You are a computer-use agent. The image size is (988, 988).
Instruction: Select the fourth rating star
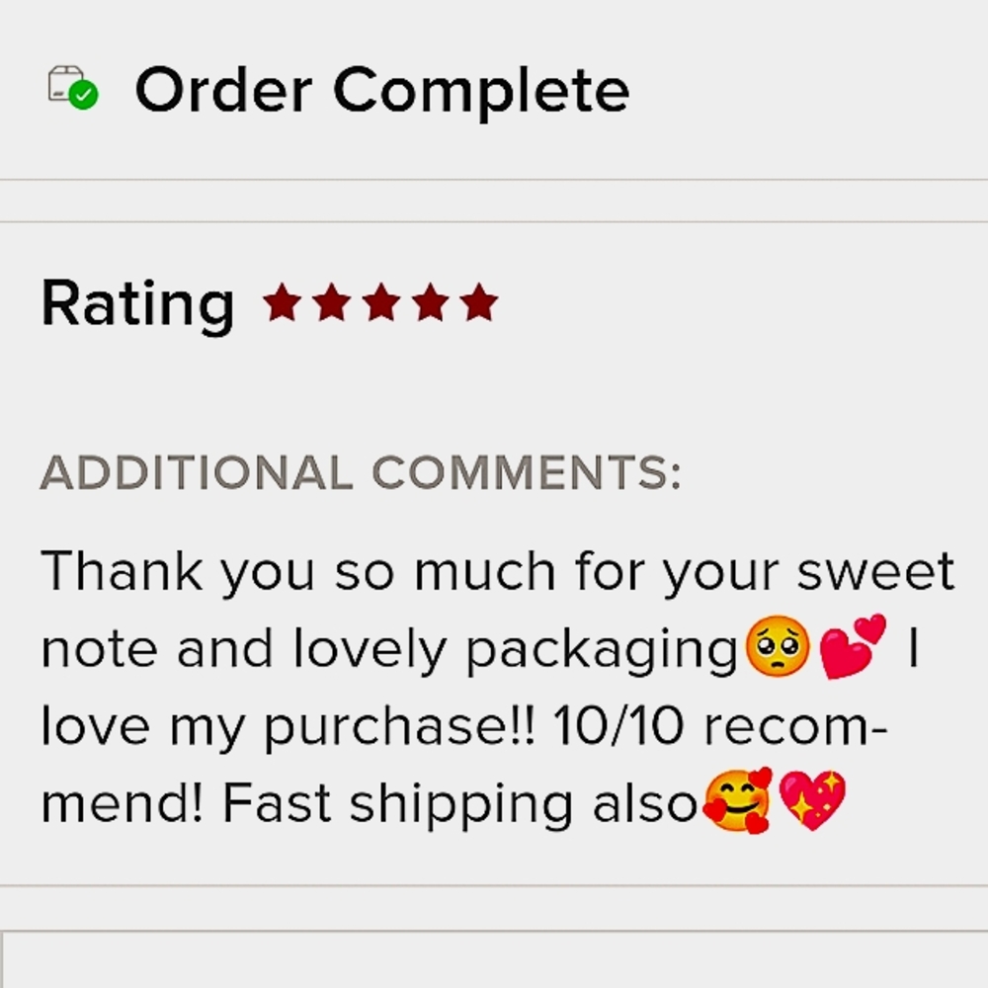[431, 302]
